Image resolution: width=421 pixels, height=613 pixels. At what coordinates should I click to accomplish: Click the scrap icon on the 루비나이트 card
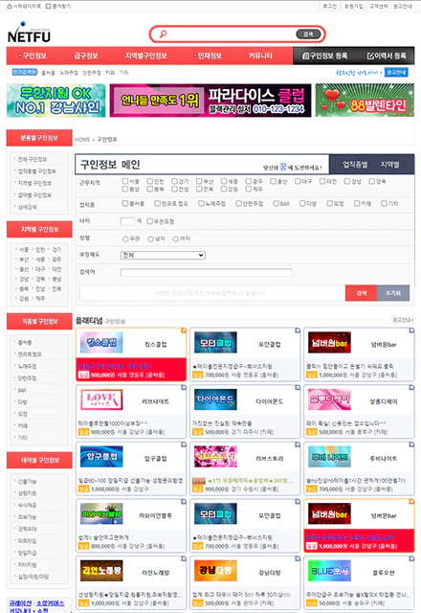[x=411, y=444]
